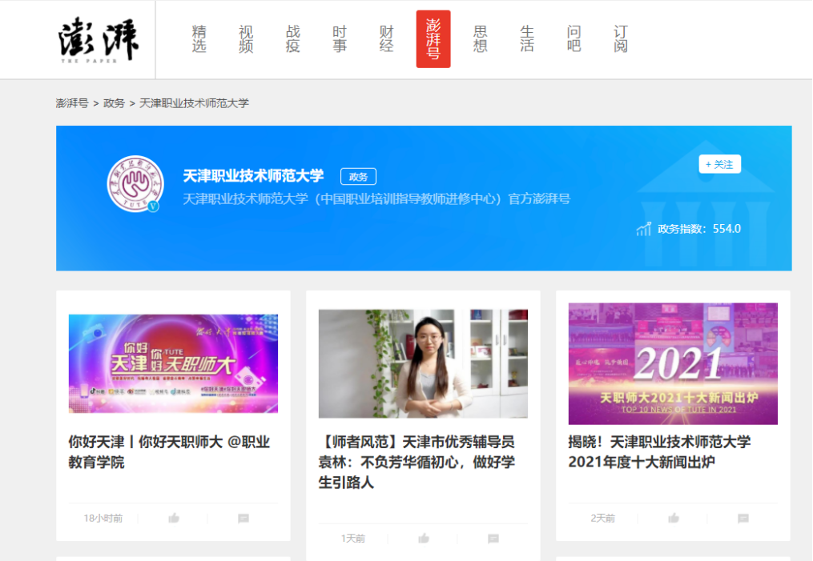Open comments on the 师者风范 article
Image resolution: width=813 pixels, height=561 pixels.
[x=493, y=539]
